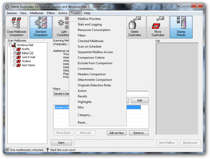Choose Headers Comparison menu entry

point(98,74)
